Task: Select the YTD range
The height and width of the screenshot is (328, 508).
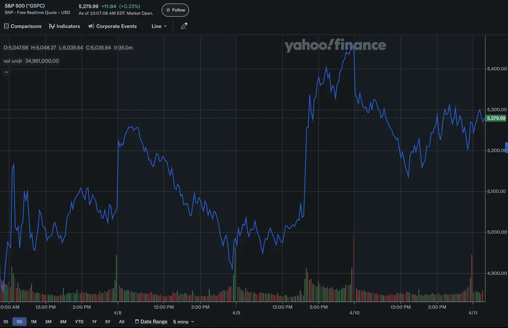Action: click(79, 322)
